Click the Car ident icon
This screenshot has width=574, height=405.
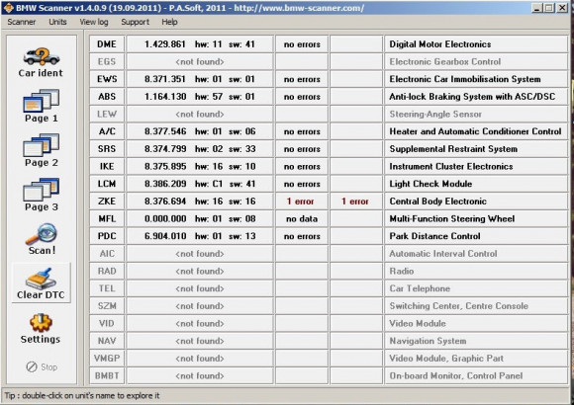(x=41, y=62)
